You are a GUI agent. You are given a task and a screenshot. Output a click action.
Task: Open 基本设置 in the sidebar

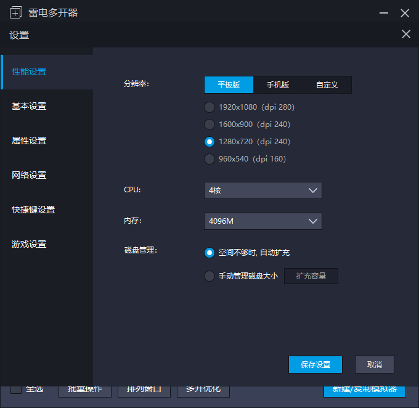tap(29, 106)
